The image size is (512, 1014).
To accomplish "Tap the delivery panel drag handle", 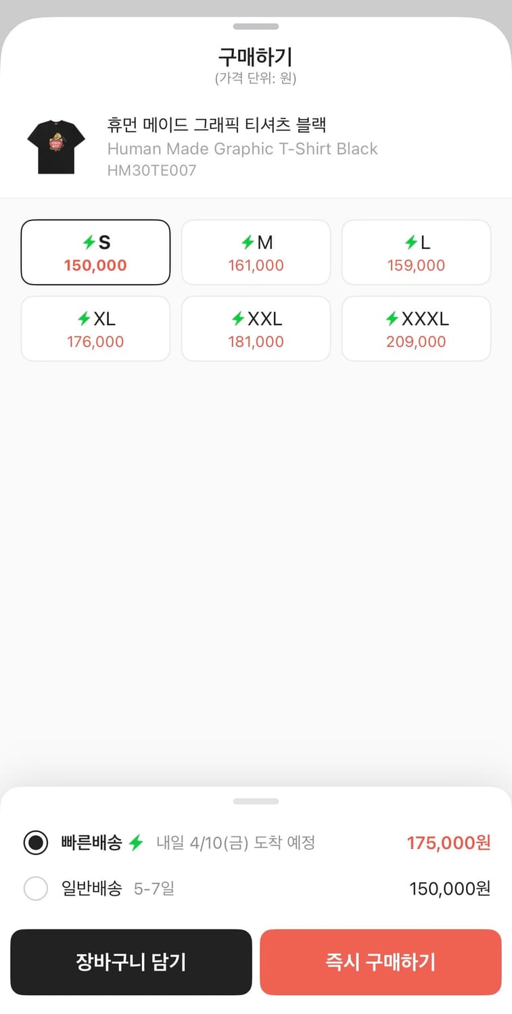I will coord(256,801).
